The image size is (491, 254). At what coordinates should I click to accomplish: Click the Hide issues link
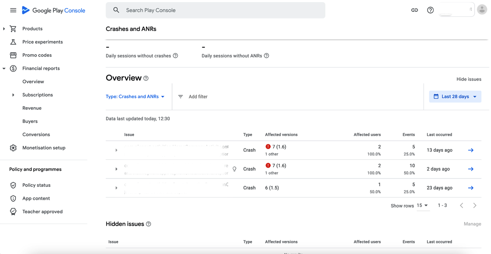[469, 79]
